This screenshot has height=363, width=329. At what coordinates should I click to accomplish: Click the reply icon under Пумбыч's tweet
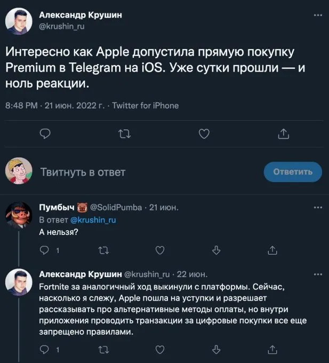tap(45, 249)
